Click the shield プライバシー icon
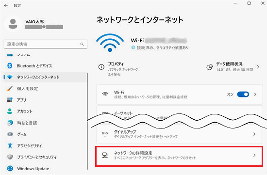Image resolution: width=267 pixels, height=175 pixels. tap(10, 157)
